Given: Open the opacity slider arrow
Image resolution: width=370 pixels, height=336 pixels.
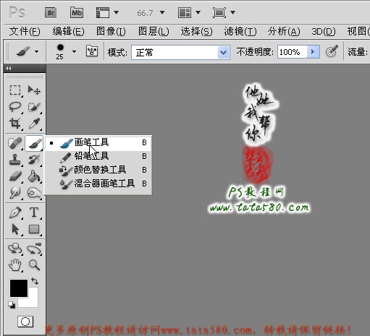Looking at the screenshot, I should (x=313, y=52).
